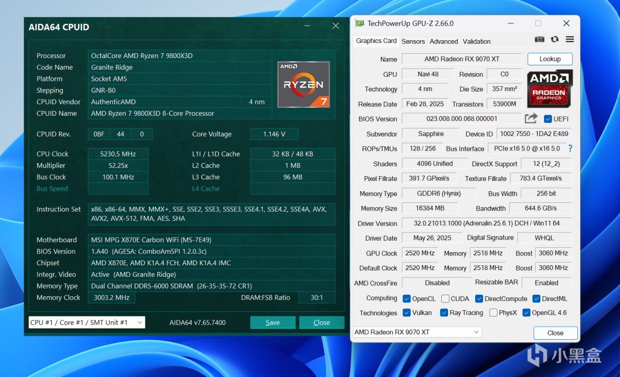The height and width of the screenshot is (377, 620).
Task: Toggle the OpenGL 4.6 checkbox
Action: tap(526, 313)
